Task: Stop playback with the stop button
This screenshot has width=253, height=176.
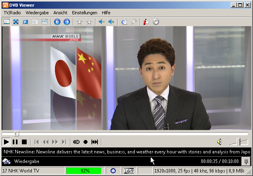Action: 24,142
